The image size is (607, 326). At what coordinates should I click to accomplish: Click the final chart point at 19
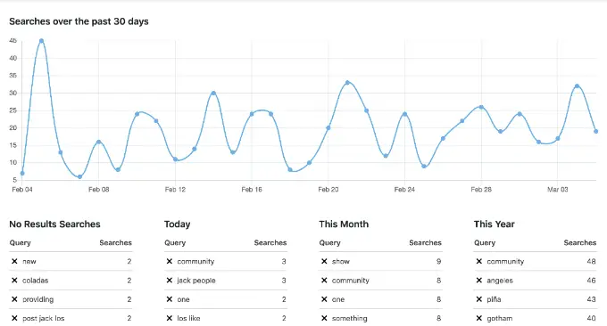[x=595, y=131]
